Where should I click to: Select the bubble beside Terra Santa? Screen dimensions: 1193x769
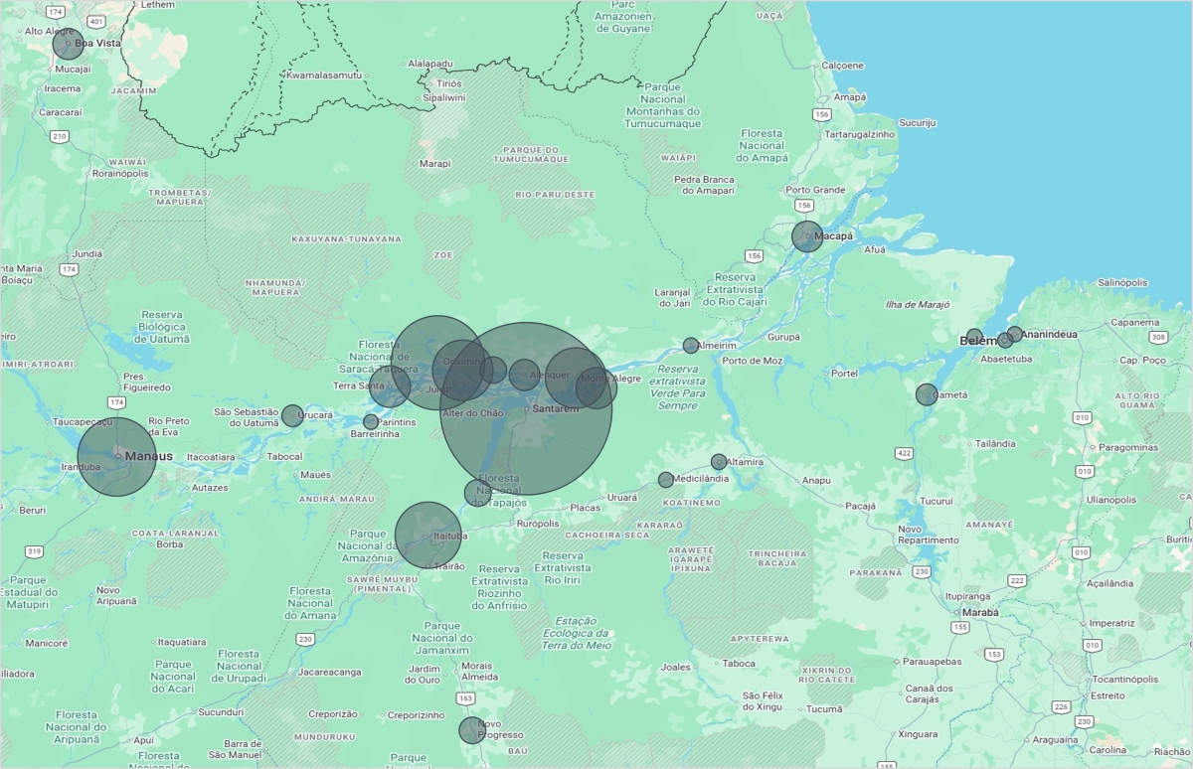[390, 386]
